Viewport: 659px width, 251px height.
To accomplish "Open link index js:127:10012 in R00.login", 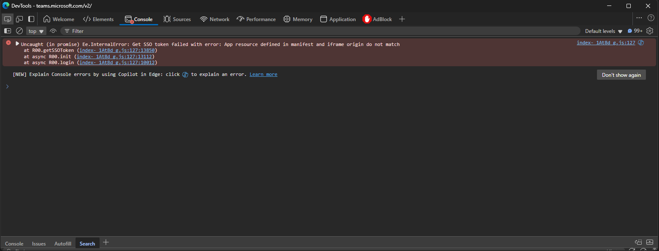I will click(x=117, y=62).
